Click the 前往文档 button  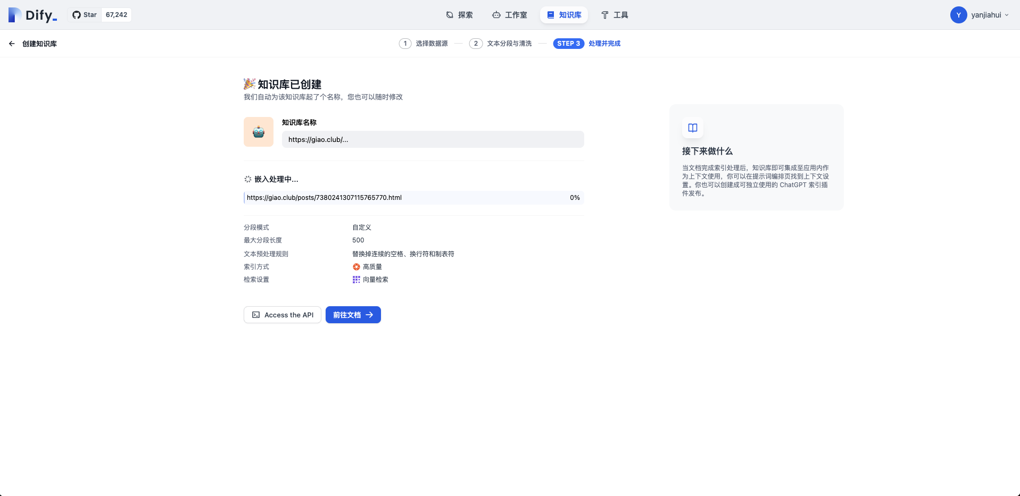click(x=353, y=315)
